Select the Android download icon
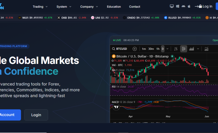The image size is (218, 133). pos(183,6)
